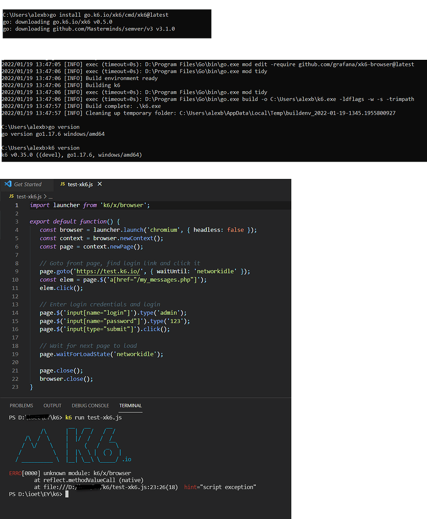Click the 'Goto front page' comment line

pos(120,263)
